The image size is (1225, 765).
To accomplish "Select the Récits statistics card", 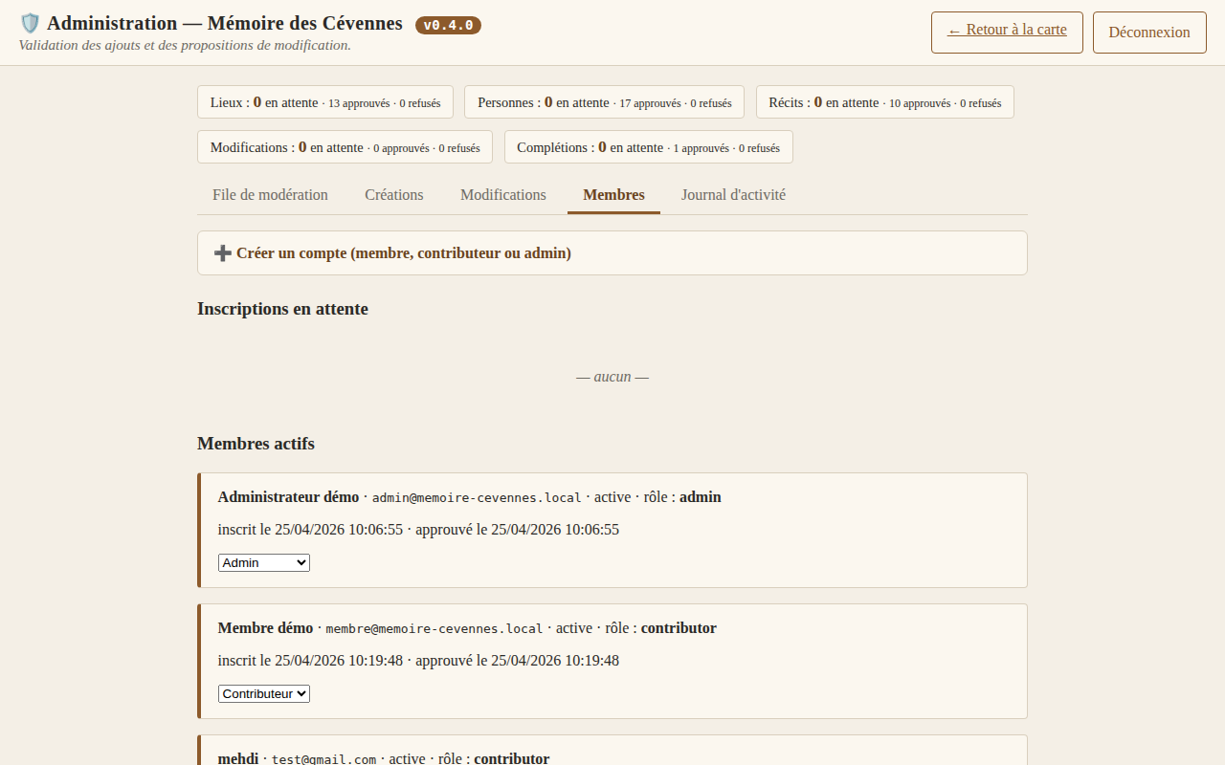I will coord(884,101).
